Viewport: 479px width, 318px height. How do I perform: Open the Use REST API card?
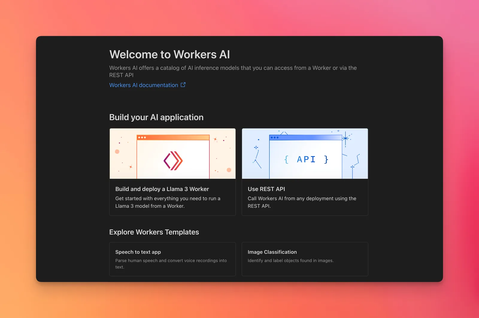coord(305,172)
